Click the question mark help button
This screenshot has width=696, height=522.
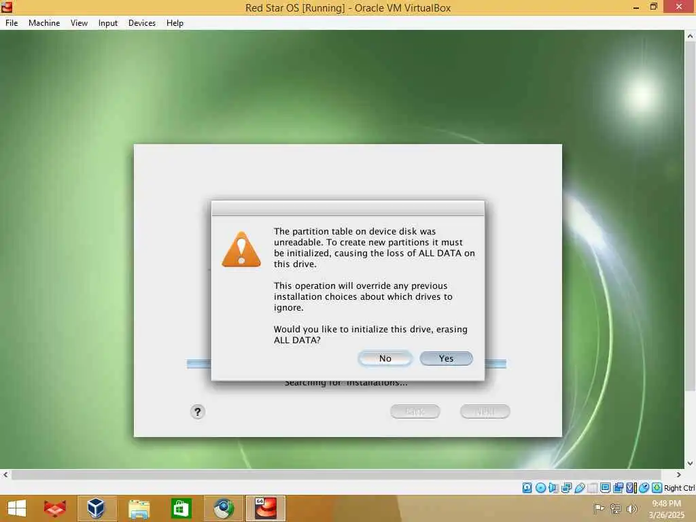pos(198,412)
